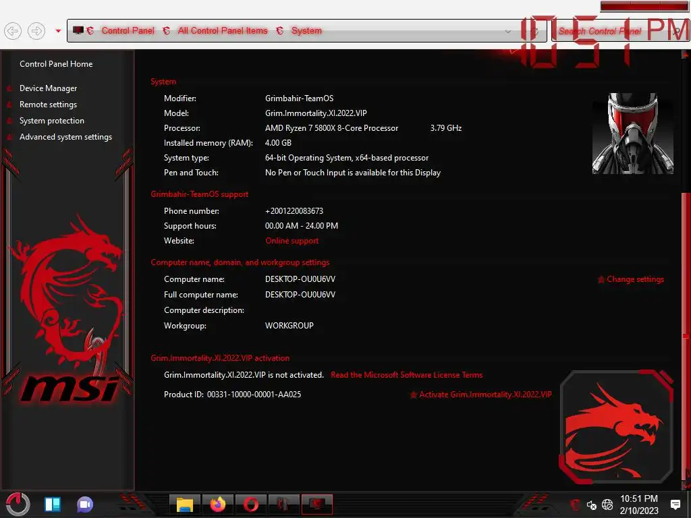Open File Explorer from the taskbar
Viewport: 691px width, 518px height.
pos(185,505)
